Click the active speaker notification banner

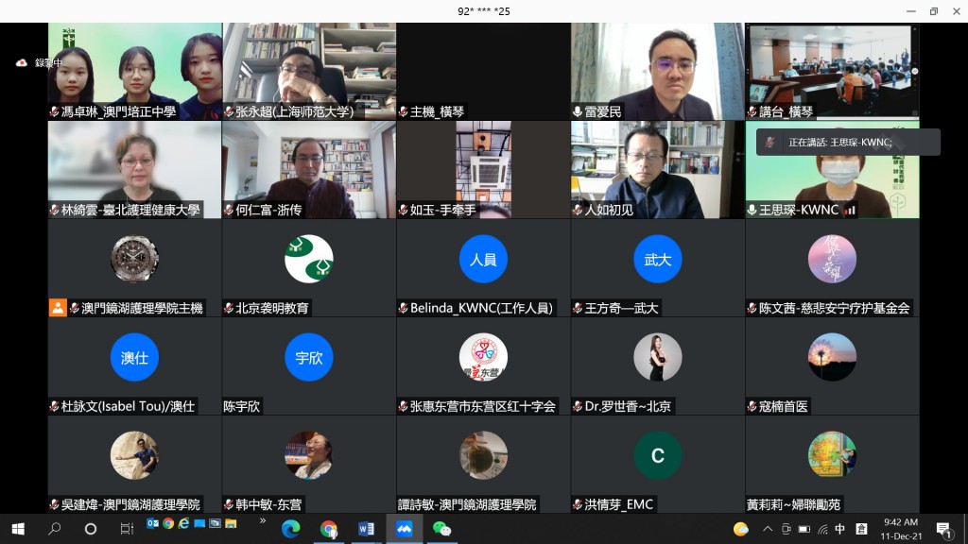click(x=848, y=142)
